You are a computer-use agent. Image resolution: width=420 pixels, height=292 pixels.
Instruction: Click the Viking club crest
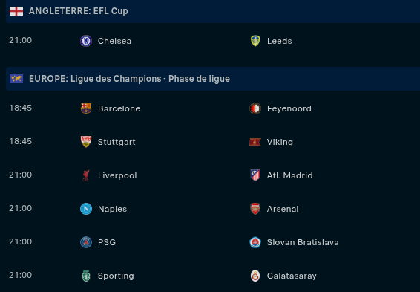point(255,142)
